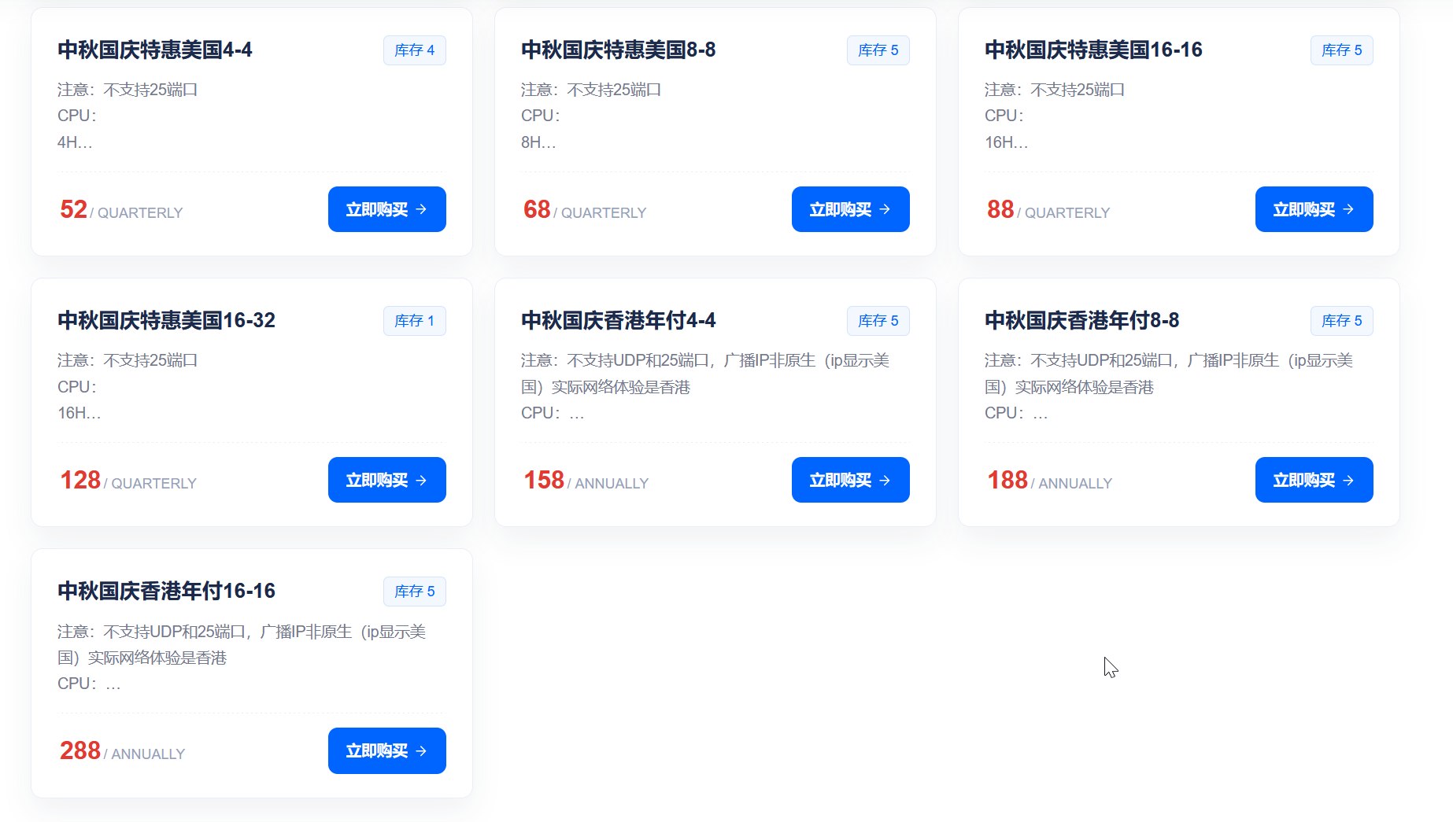
Task: Click the UDP note on 香港年付4-4 card
Action: pyautogui.click(x=705, y=374)
